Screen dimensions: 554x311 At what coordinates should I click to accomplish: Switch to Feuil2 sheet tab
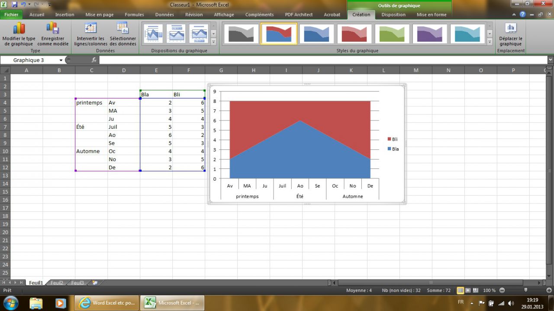[x=57, y=283]
